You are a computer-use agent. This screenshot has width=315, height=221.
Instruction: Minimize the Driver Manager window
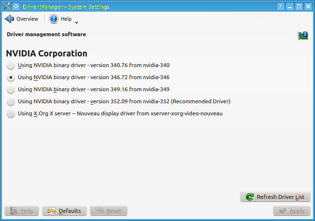click(x=290, y=6)
